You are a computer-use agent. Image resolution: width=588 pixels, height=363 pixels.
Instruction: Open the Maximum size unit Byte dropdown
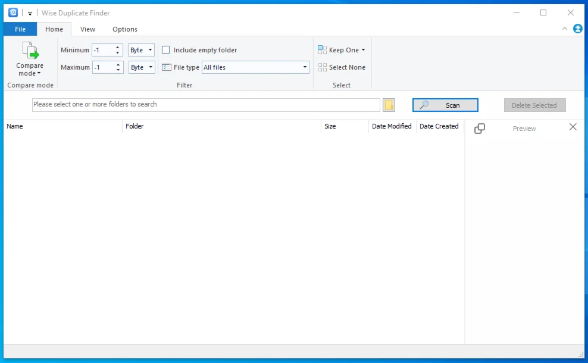[142, 67]
